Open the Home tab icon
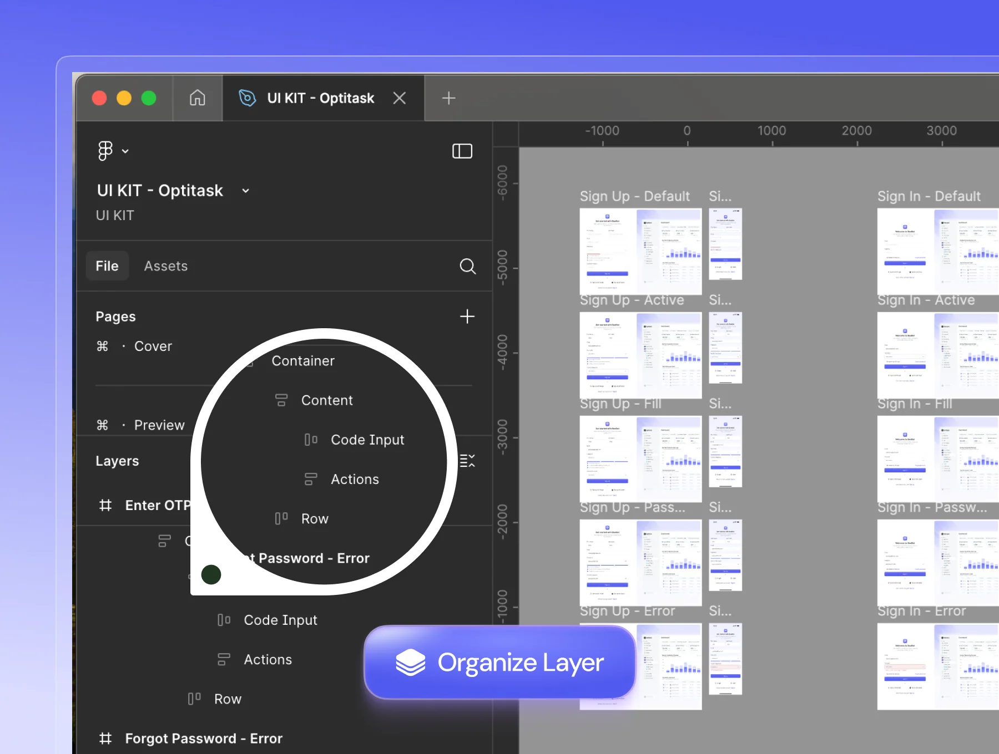The height and width of the screenshot is (754, 999). coord(198,98)
